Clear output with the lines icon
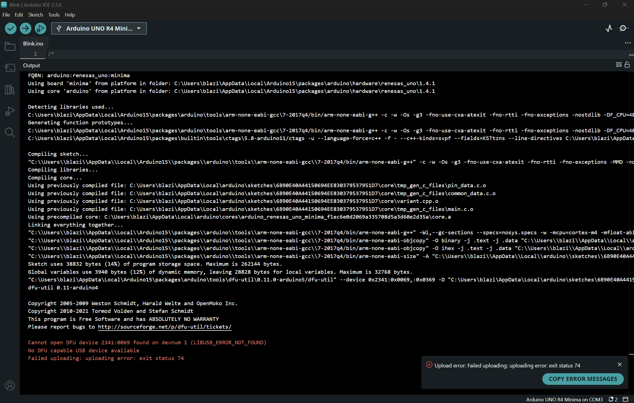 (619, 65)
